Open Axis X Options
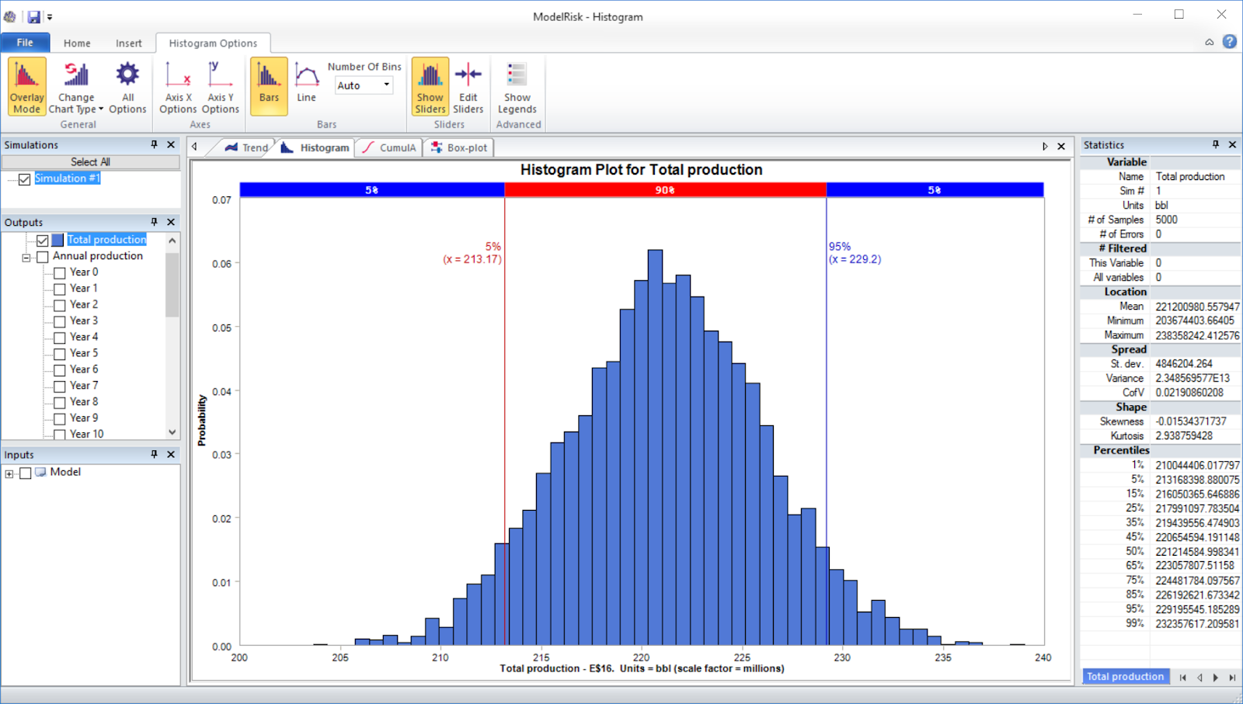The height and width of the screenshot is (704, 1243). [177, 86]
